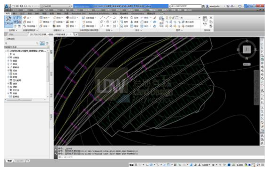Open the 路线 Alignment tool in ribbon

pos(57,18)
